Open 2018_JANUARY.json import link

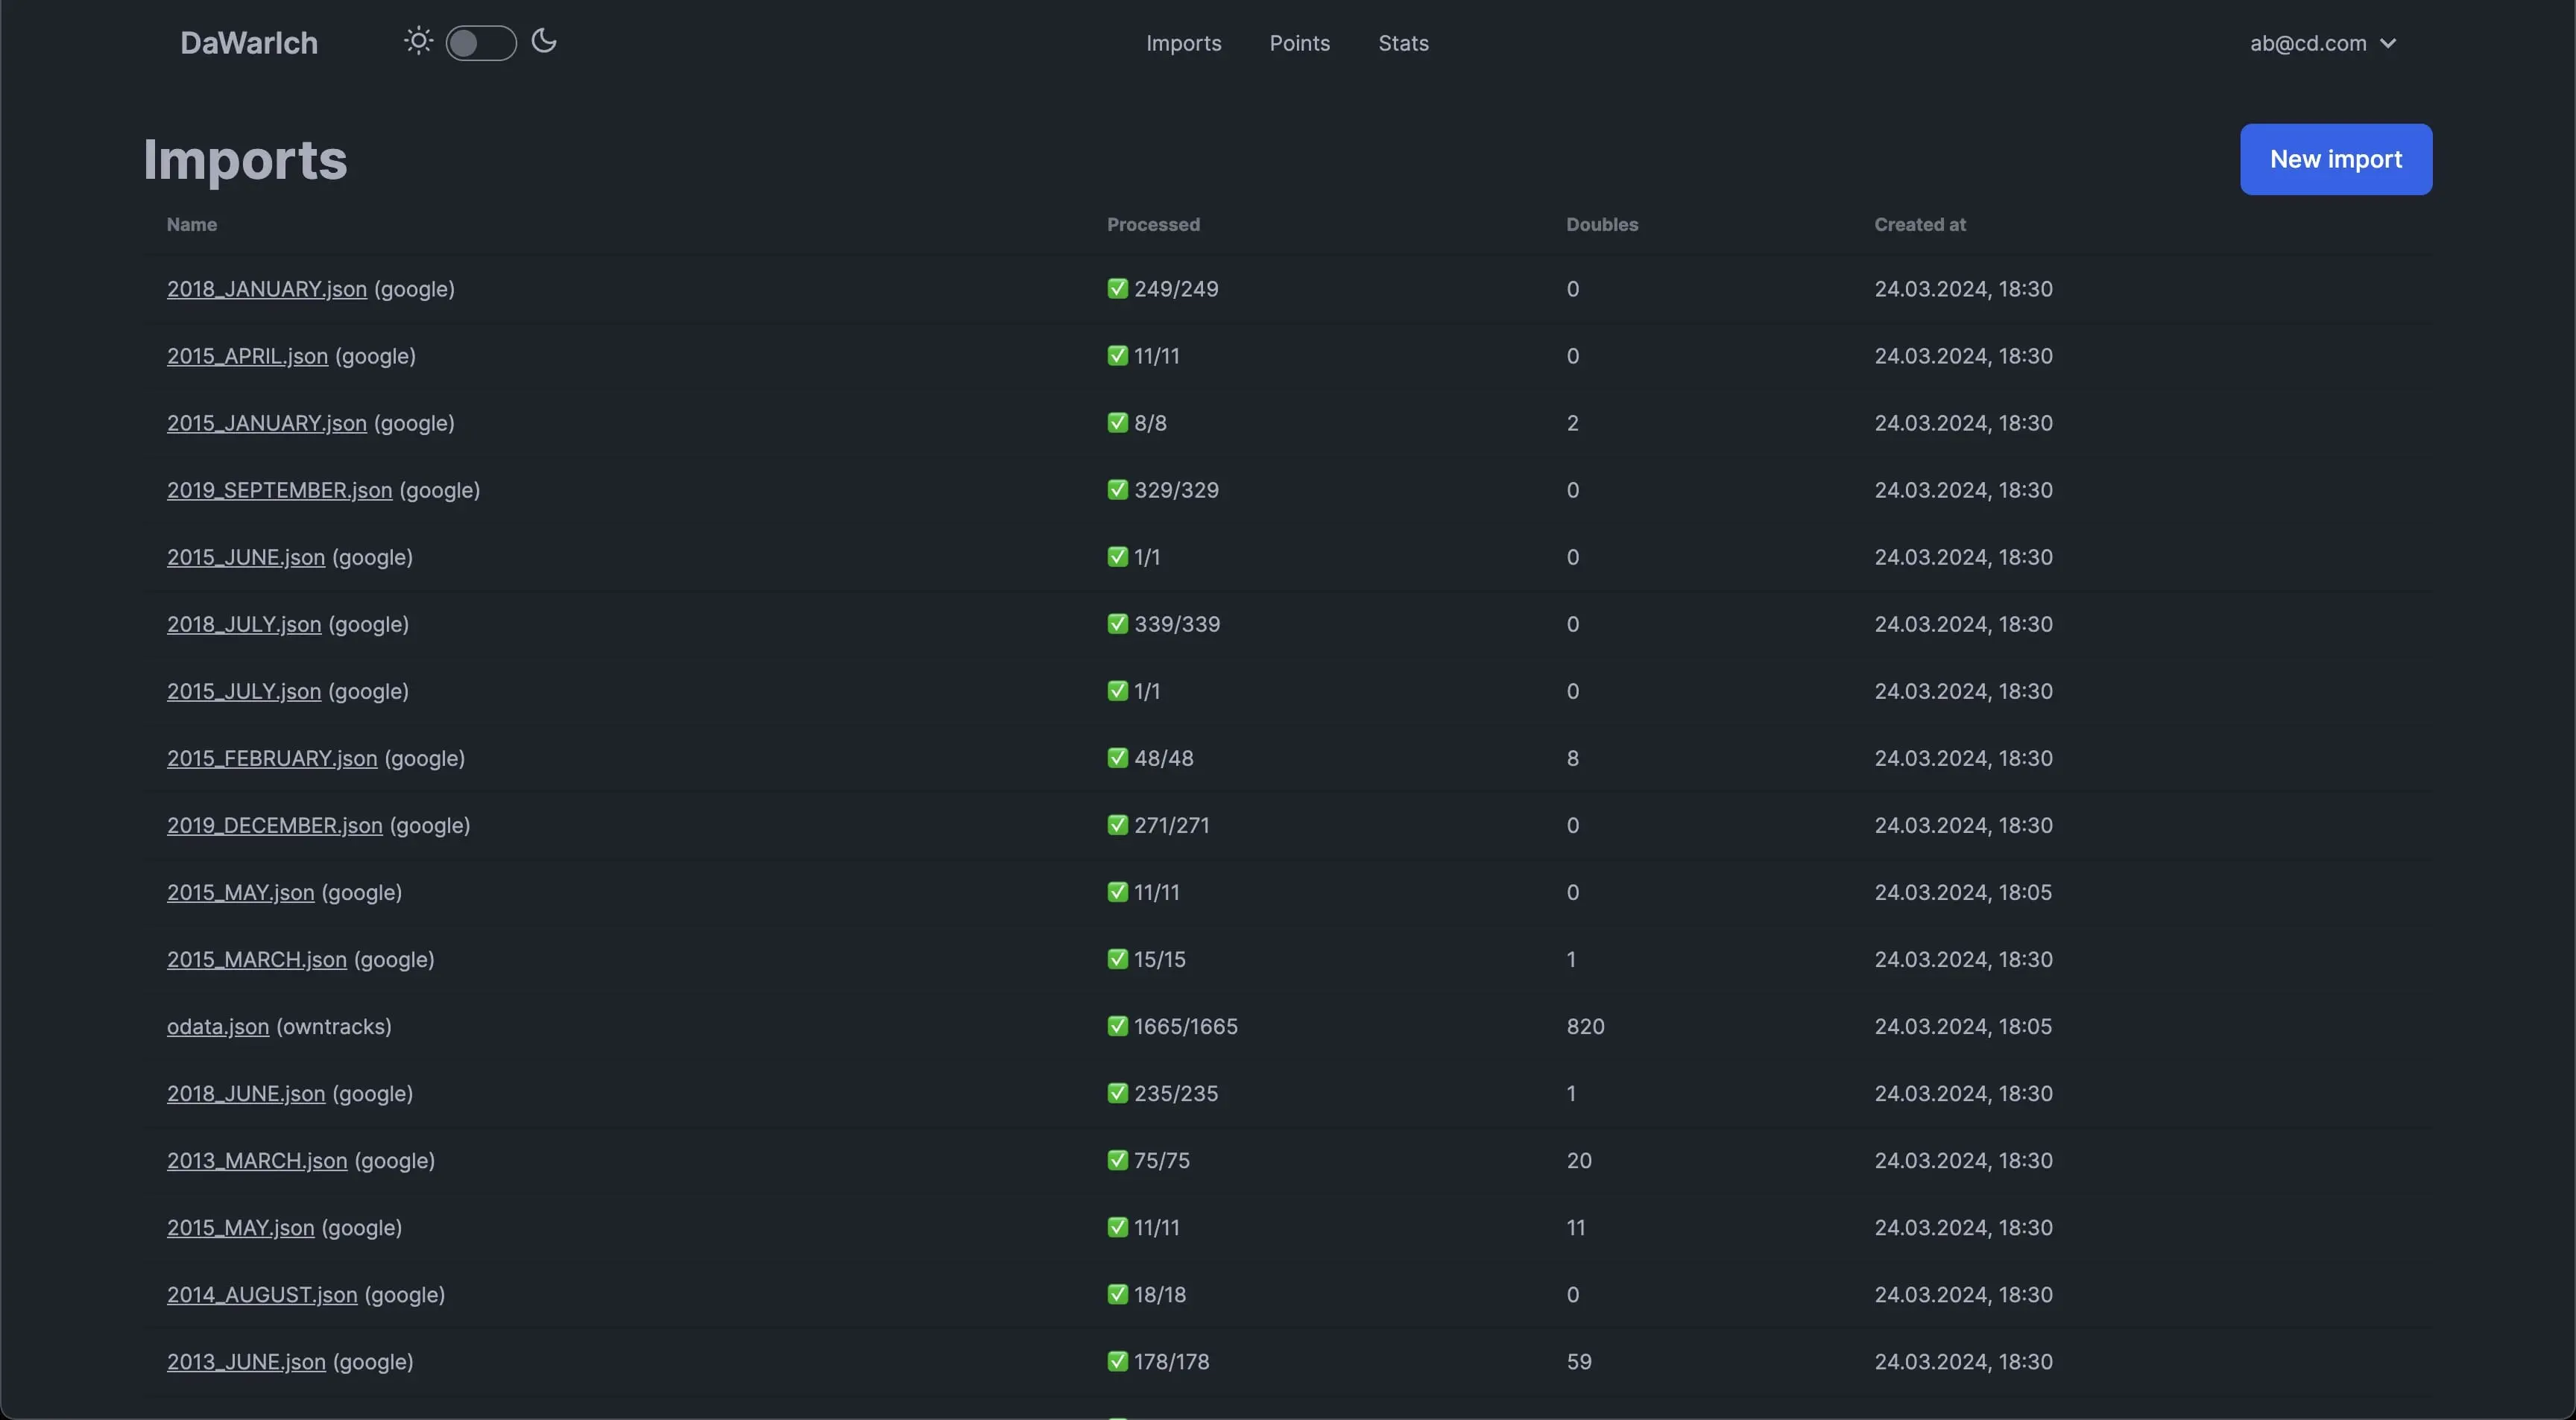point(266,289)
